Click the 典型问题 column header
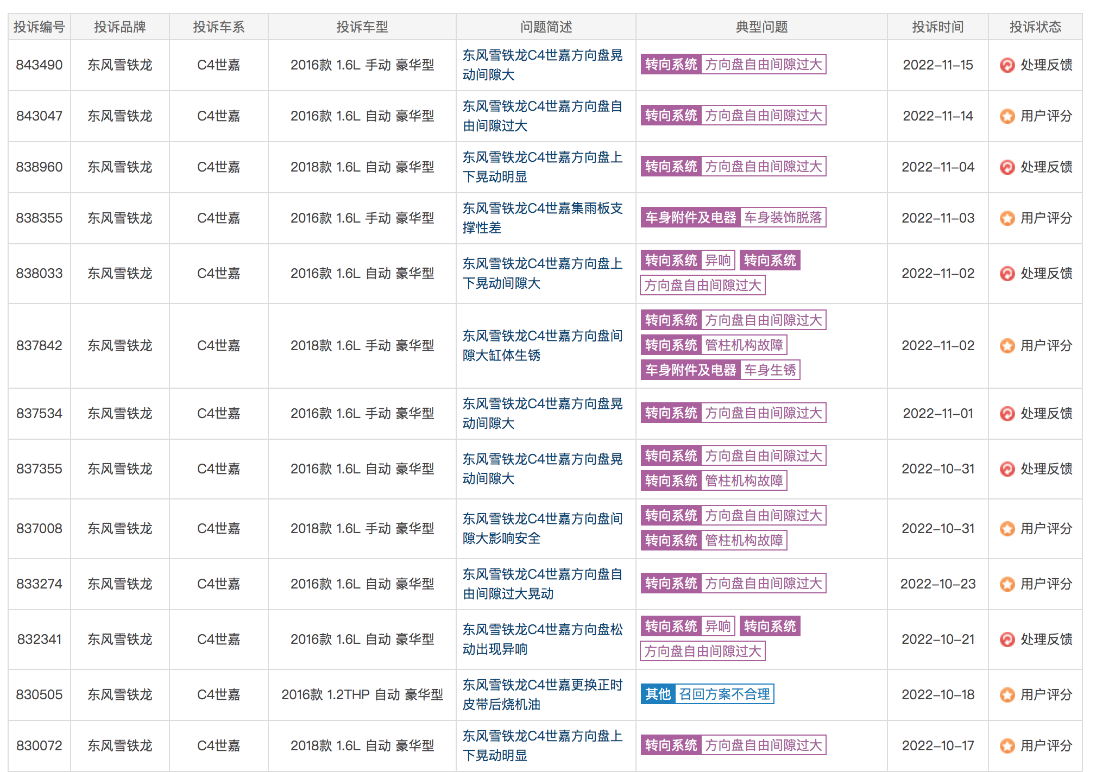Screen dimensions: 1096x772 (x=761, y=27)
